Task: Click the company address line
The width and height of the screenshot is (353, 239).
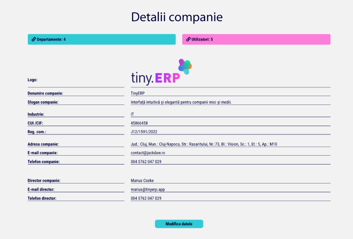Action: [x=204, y=144]
